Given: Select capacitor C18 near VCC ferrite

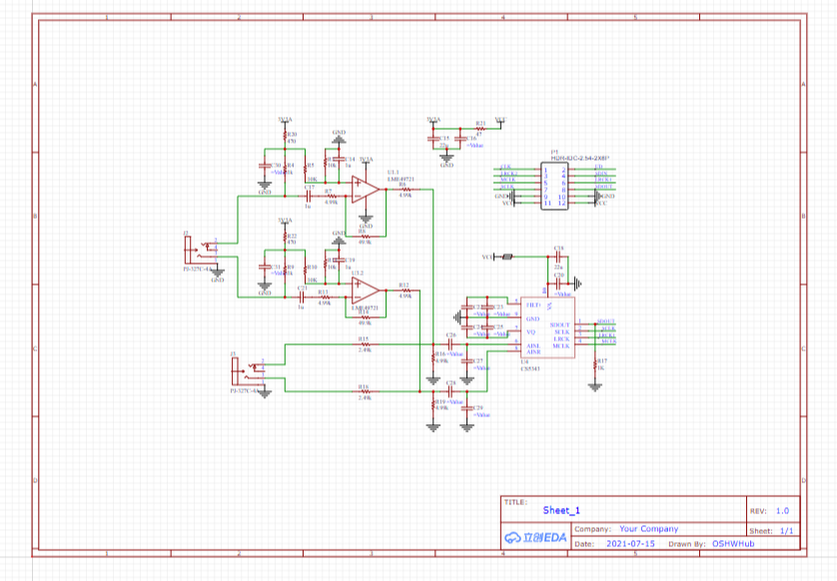Looking at the screenshot, I should coord(558,257).
